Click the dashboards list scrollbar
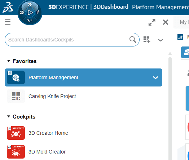Image resolution: width=189 pixels, height=160 pixels. pyautogui.click(x=170, y=108)
